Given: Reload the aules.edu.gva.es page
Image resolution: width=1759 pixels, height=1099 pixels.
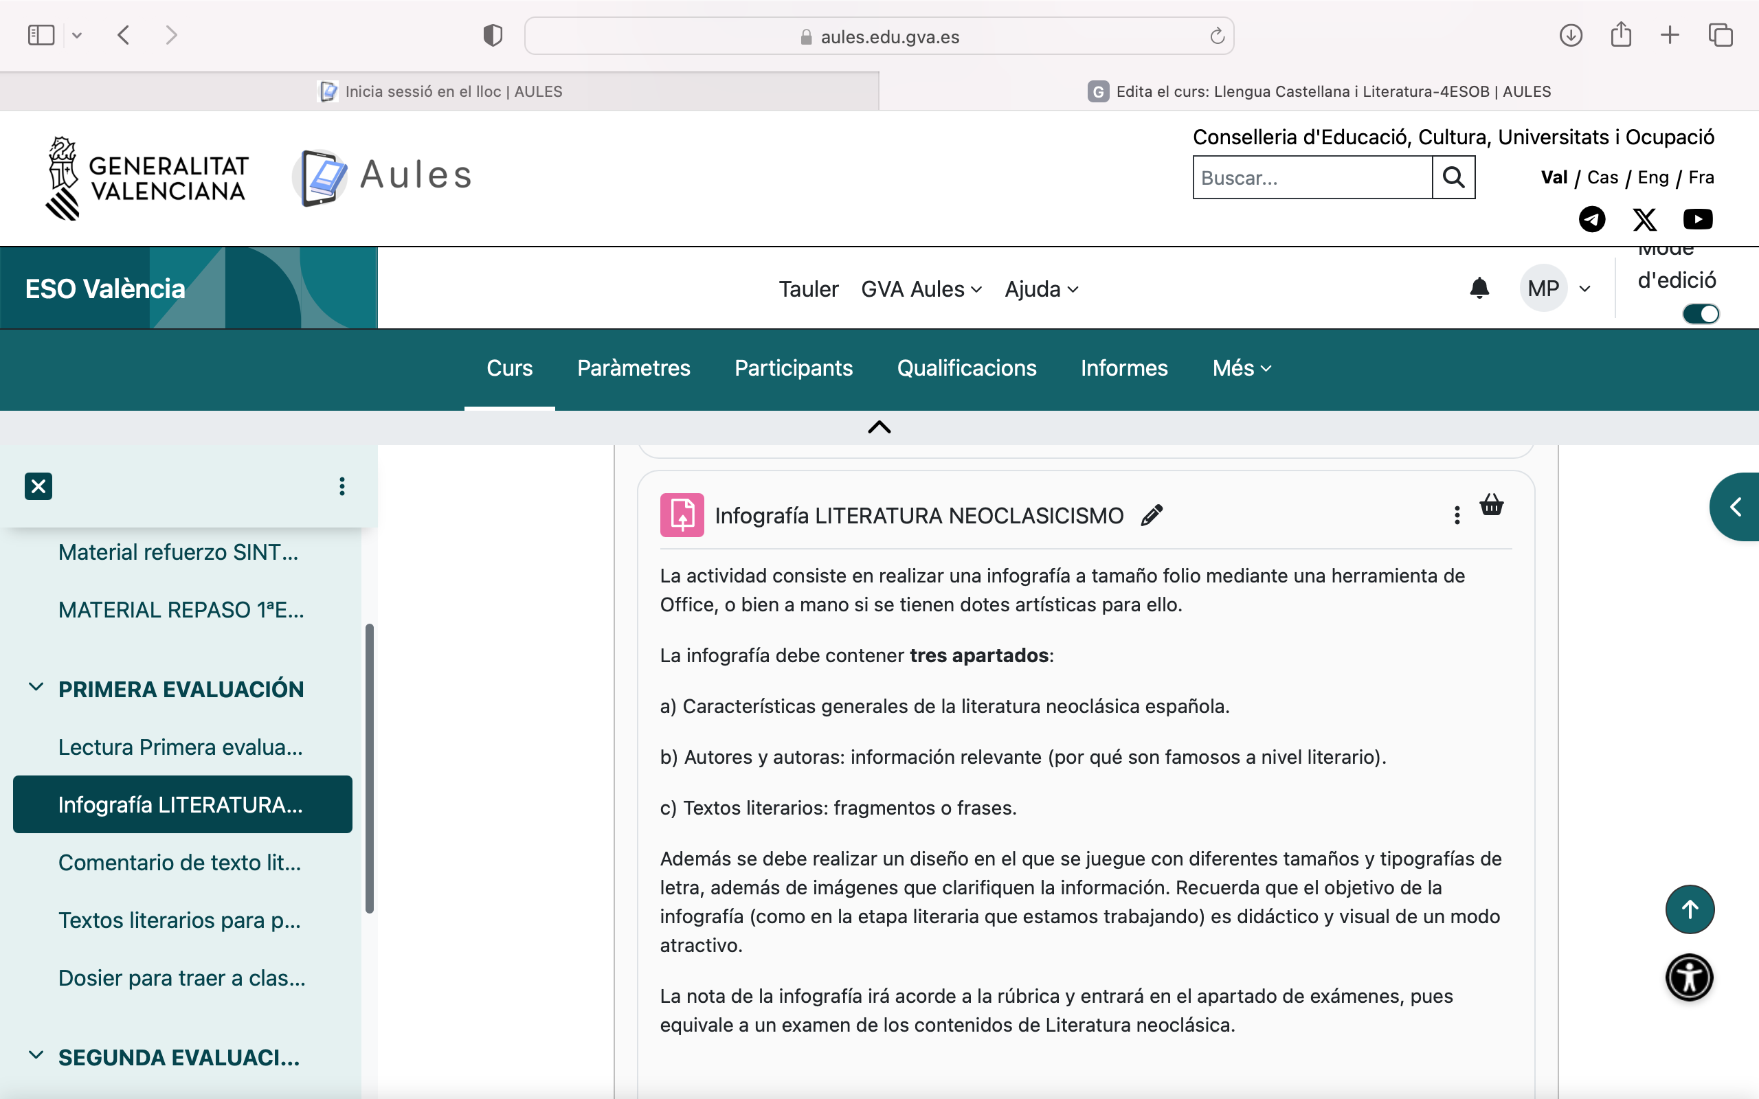Looking at the screenshot, I should tap(1217, 36).
